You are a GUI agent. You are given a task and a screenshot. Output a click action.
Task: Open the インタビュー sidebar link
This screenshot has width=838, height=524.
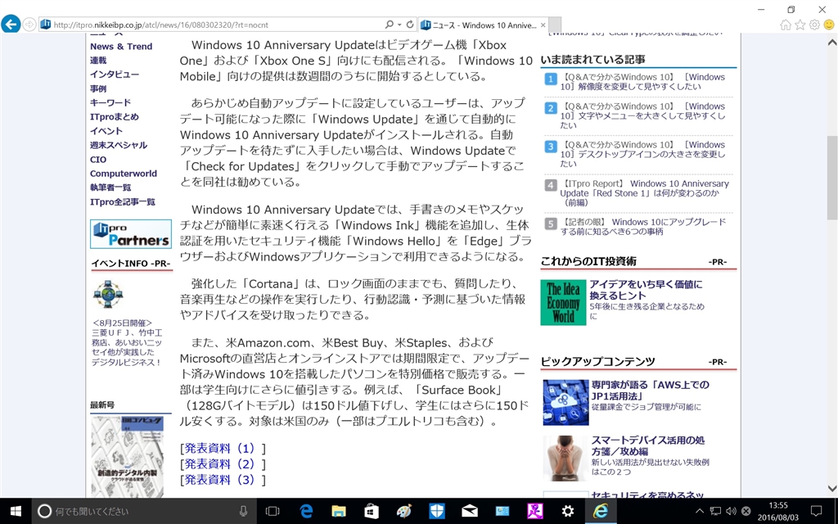[115, 75]
